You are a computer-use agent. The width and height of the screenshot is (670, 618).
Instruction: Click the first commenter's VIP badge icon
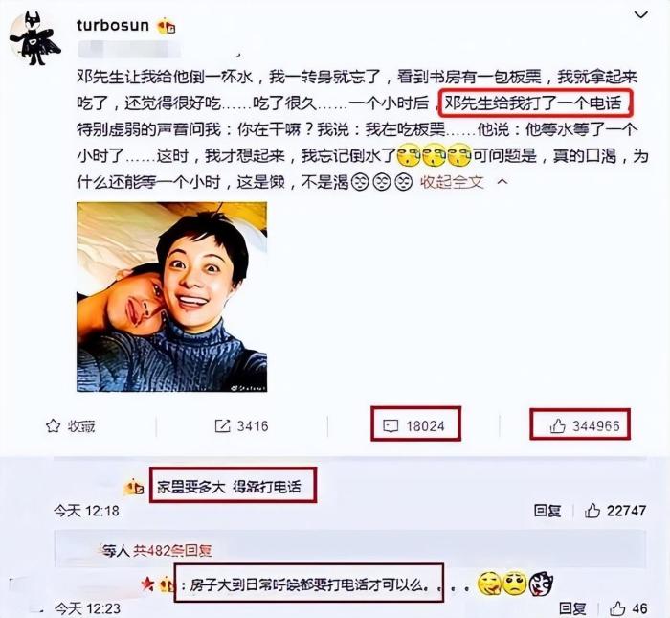134,487
